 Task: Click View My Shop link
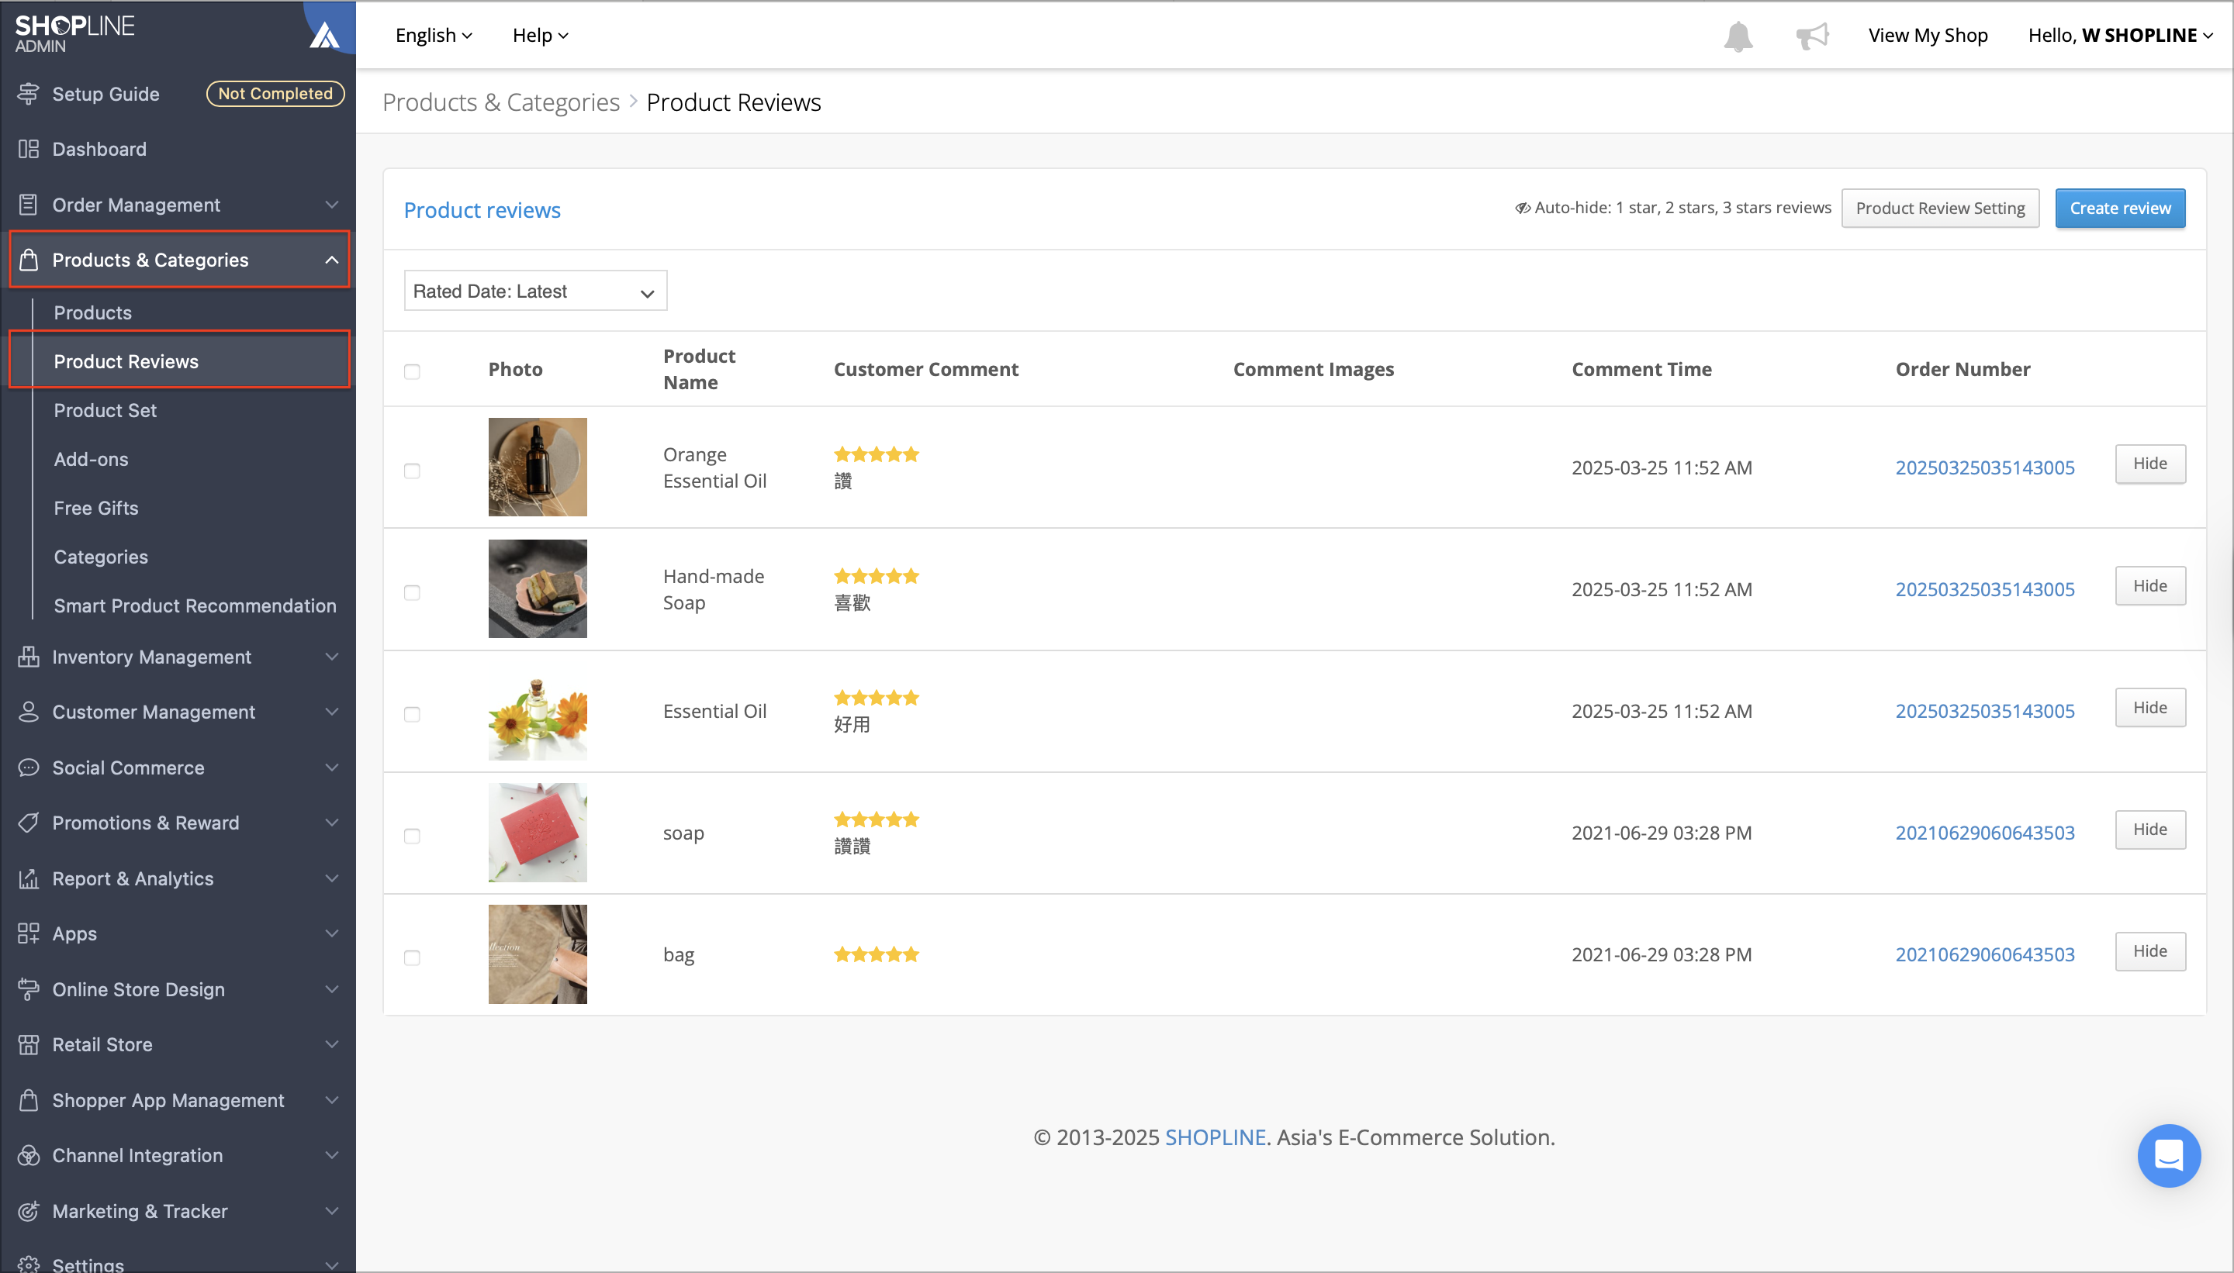[1928, 36]
